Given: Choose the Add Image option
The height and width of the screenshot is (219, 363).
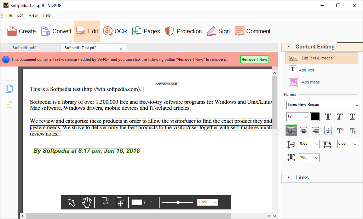Looking at the screenshot, I should click(305, 82).
